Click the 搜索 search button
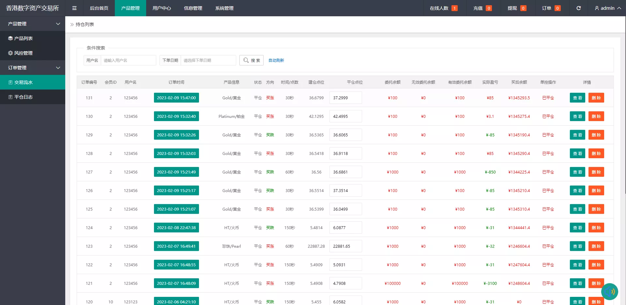Image resolution: width=626 pixels, height=305 pixels. coord(251,60)
